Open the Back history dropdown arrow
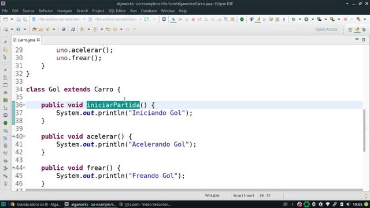This screenshot has width=370, height=208. click(x=121, y=29)
